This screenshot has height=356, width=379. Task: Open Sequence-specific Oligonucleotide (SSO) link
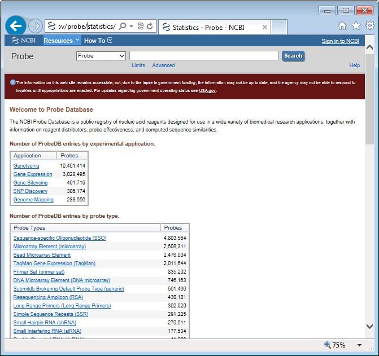click(x=60, y=238)
